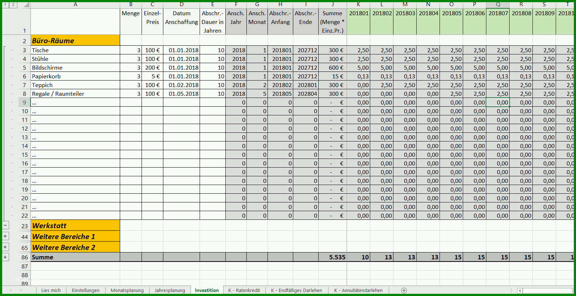Image resolution: width=576 pixels, height=296 pixels.
Task: Open K - Endfälliges Darlehen sheet tab
Action: tap(297, 291)
